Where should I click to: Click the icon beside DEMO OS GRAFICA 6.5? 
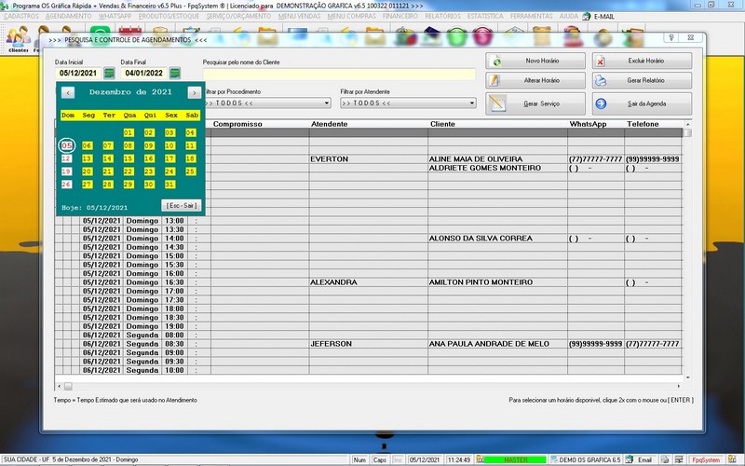[x=554, y=459]
